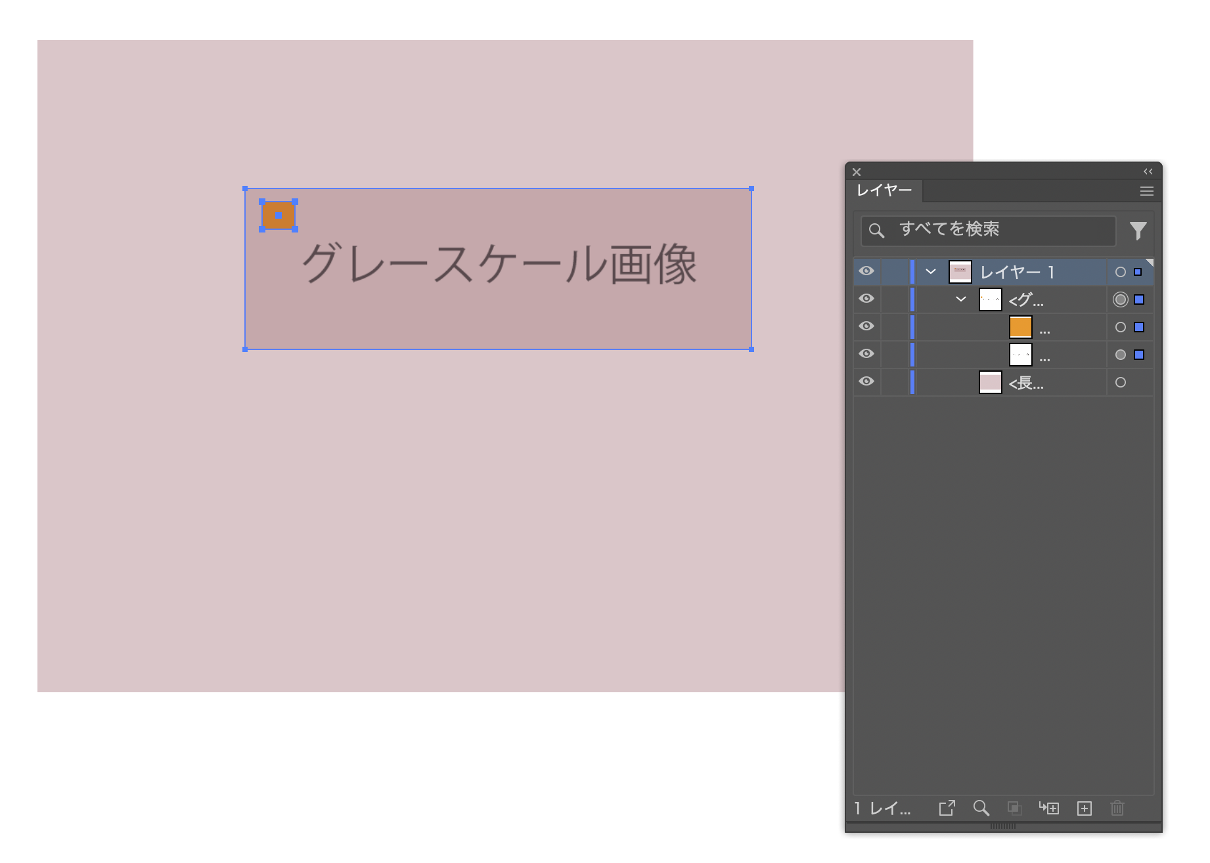1210x863 pixels.
Task: Click the Collect for Export icon
Action: [948, 809]
